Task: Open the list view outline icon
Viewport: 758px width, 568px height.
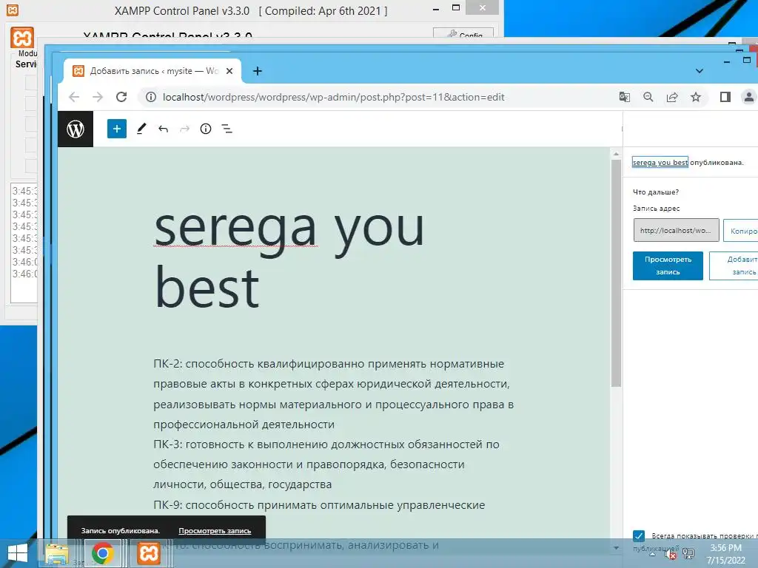Action: 227,129
